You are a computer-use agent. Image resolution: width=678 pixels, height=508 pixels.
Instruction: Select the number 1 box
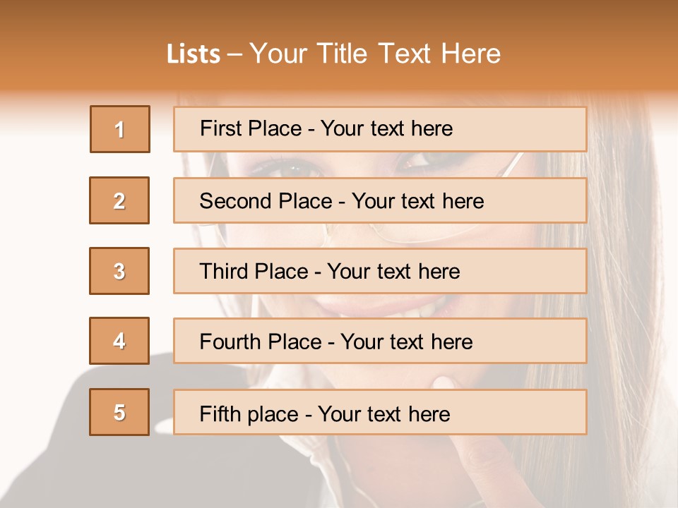(120, 129)
